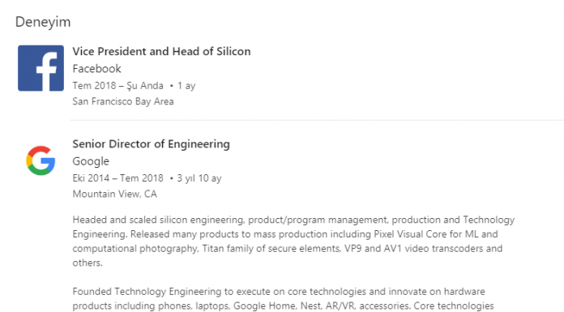Click the line starting 'Founded Technology Engineering'
The height and width of the screenshot is (312, 564).
(x=279, y=292)
